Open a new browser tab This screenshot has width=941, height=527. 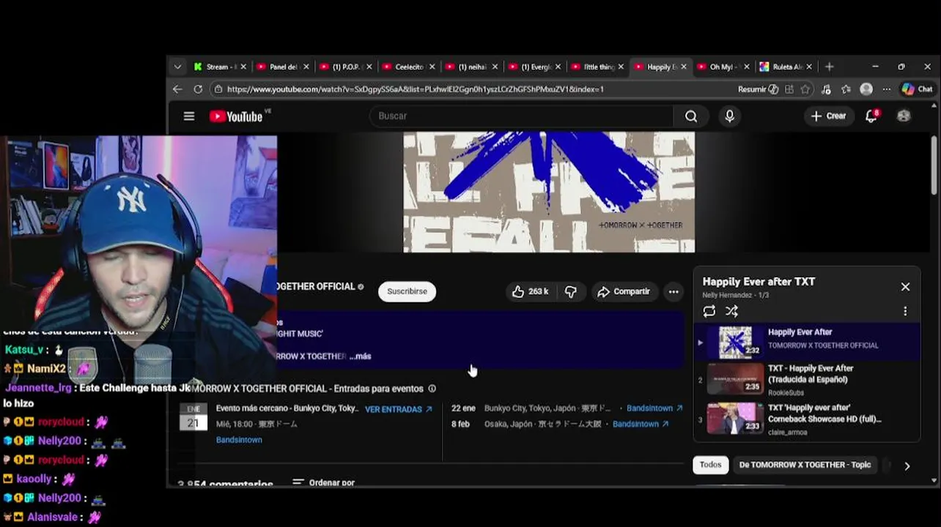(x=829, y=67)
